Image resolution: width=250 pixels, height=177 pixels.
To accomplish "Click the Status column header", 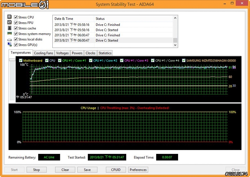I will (x=133, y=19).
